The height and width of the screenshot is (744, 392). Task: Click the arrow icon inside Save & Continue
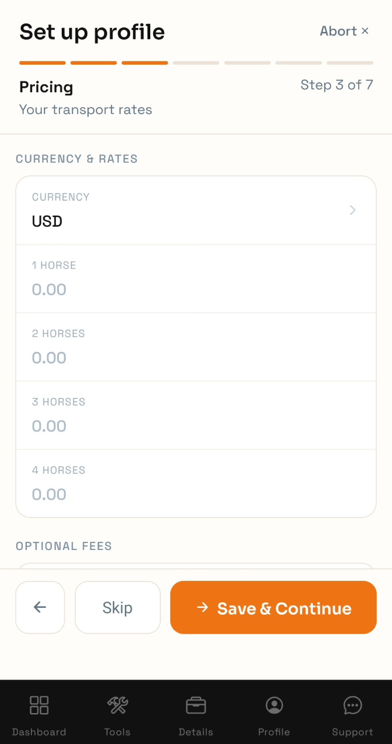[202, 607]
